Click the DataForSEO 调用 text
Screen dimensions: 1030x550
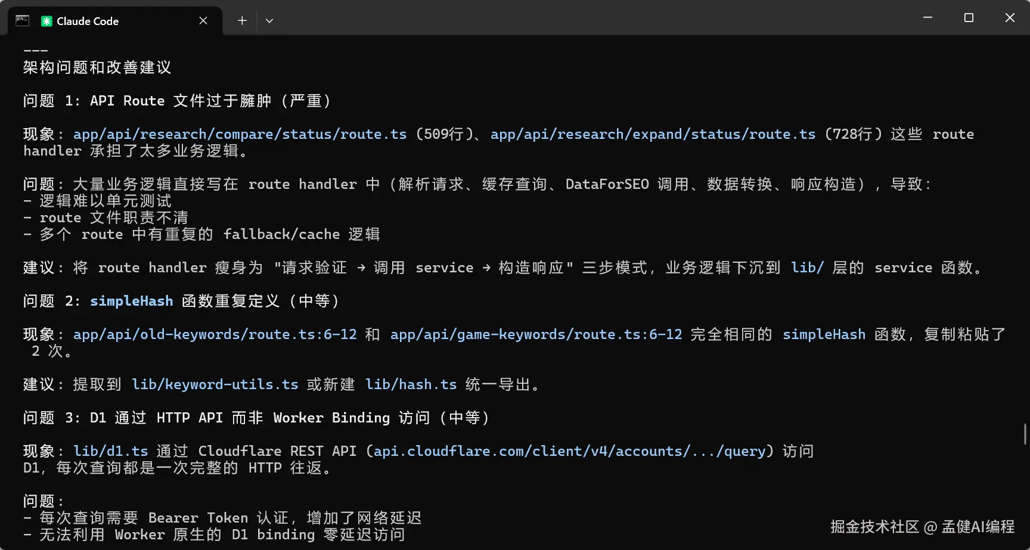pyautogui.click(x=628, y=184)
